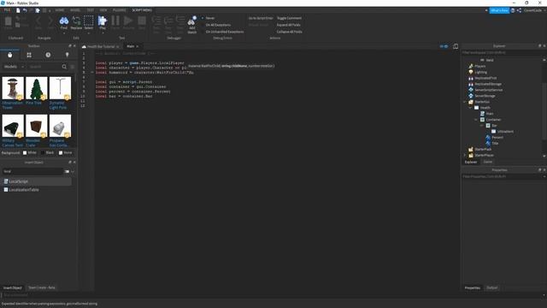Expand the StarterPlayer node in Explorer

(465, 155)
